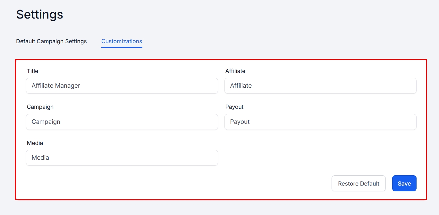Click the Media field label
The image size is (439, 215).
click(x=35, y=143)
